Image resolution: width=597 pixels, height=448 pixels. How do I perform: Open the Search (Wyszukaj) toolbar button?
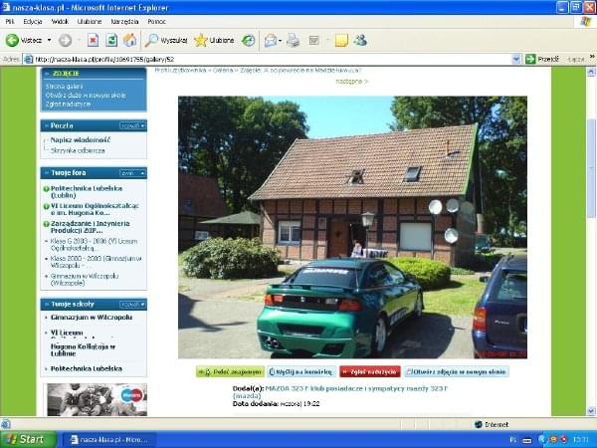[x=166, y=41]
